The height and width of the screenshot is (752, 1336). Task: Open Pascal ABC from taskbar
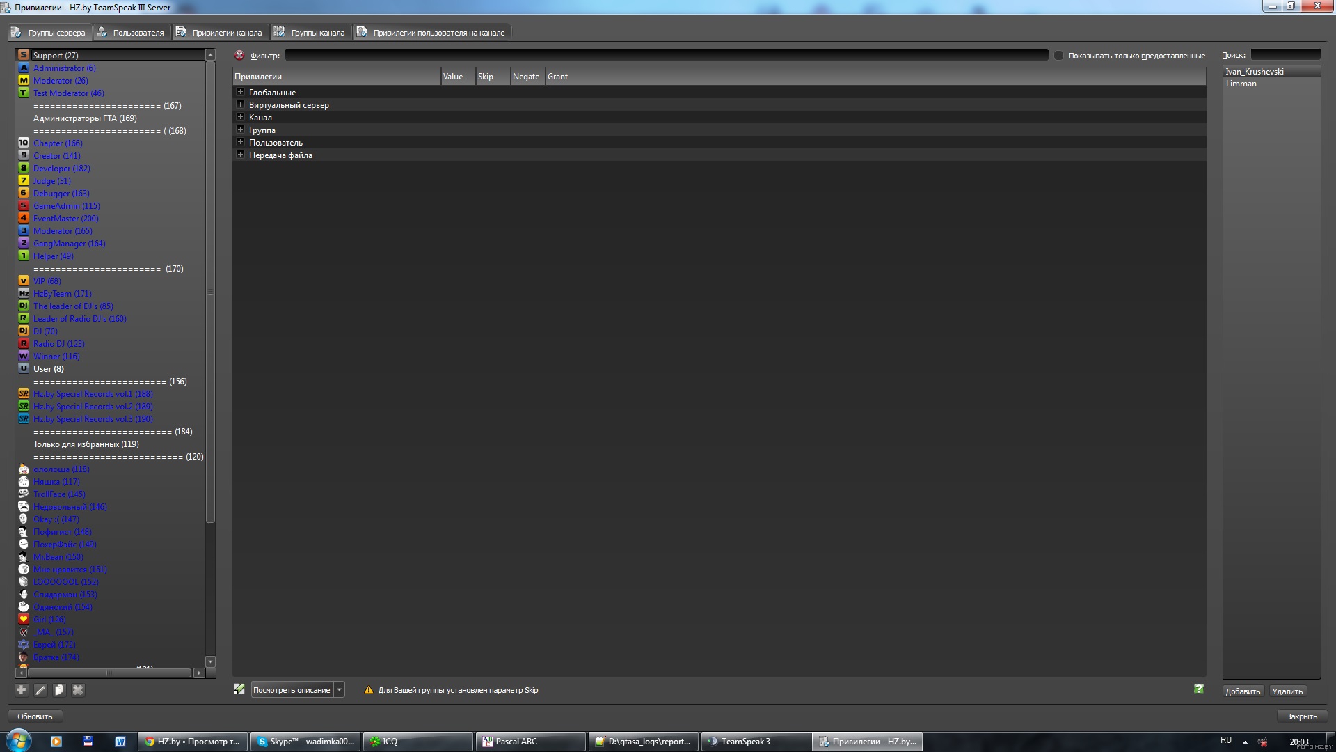(530, 742)
